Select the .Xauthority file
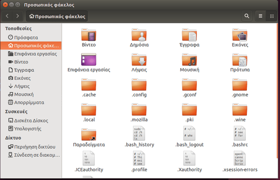Image resolution: width=280 pixels, height=180 pixels. pos(189,158)
